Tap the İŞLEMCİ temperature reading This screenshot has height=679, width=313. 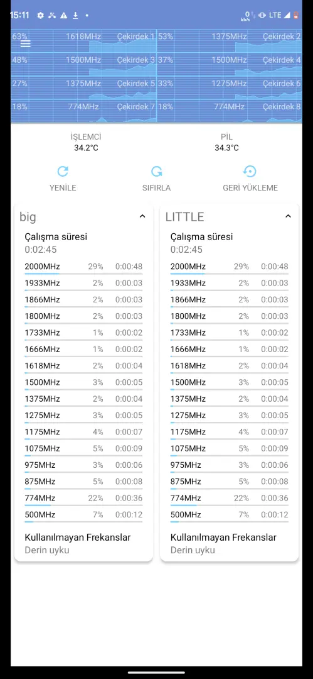86,148
